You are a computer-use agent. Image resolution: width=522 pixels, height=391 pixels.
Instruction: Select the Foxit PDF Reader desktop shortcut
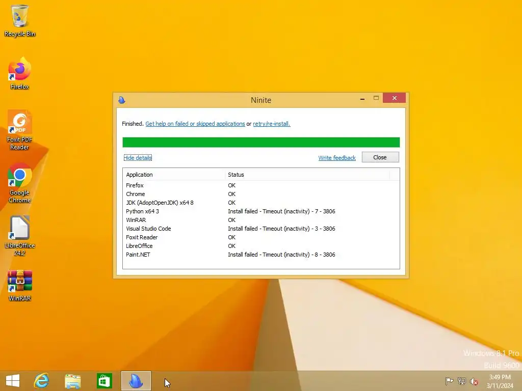pos(20,130)
